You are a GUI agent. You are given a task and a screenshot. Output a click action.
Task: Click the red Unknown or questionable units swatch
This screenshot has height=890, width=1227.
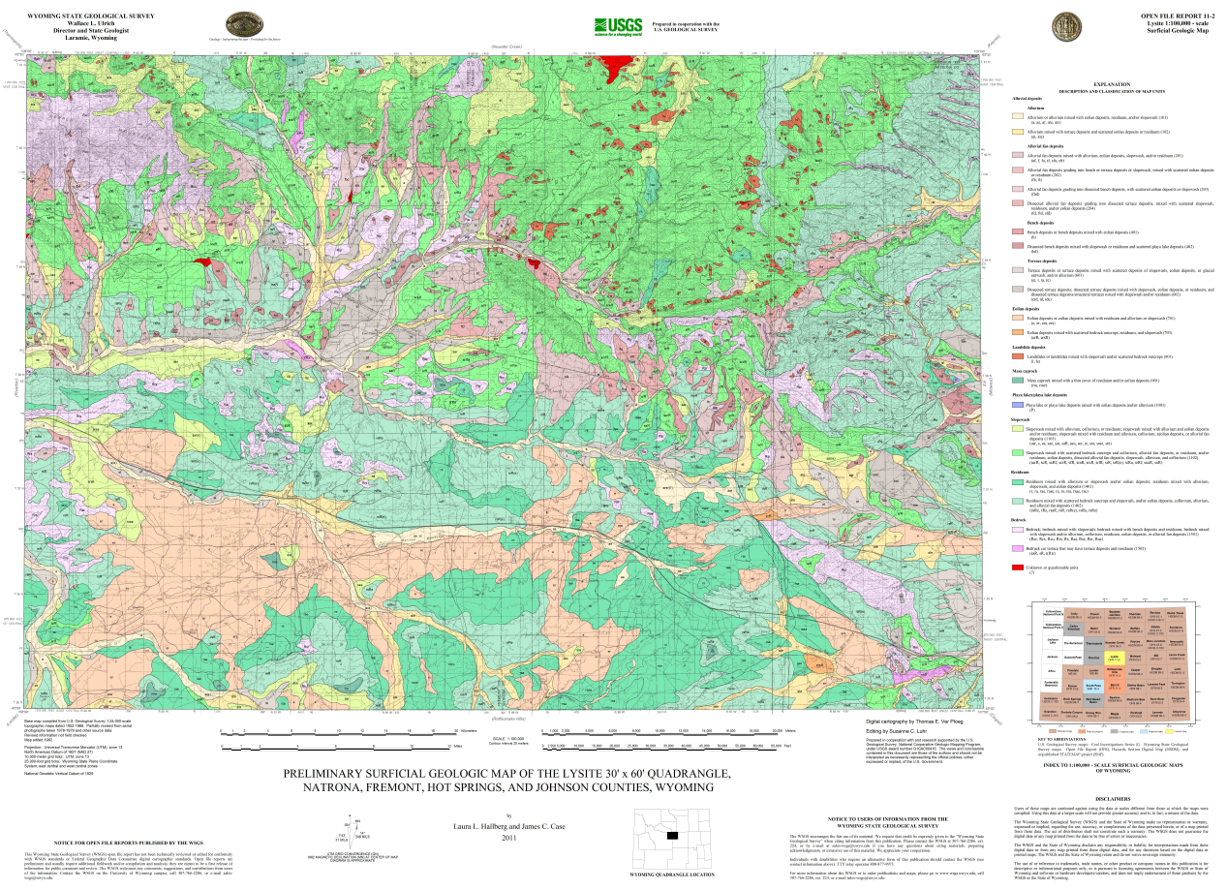1018,566
